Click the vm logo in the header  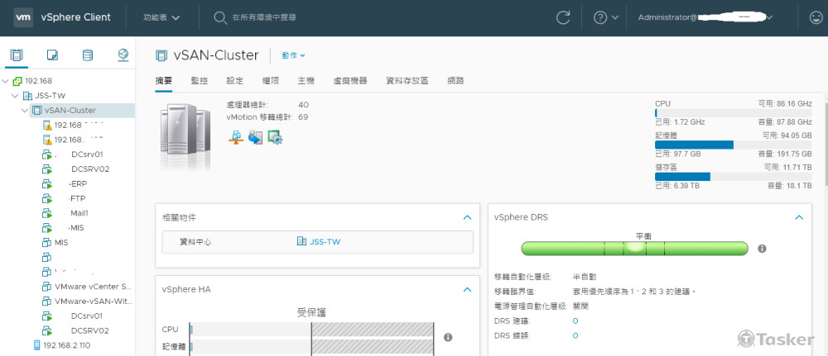pos(24,17)
